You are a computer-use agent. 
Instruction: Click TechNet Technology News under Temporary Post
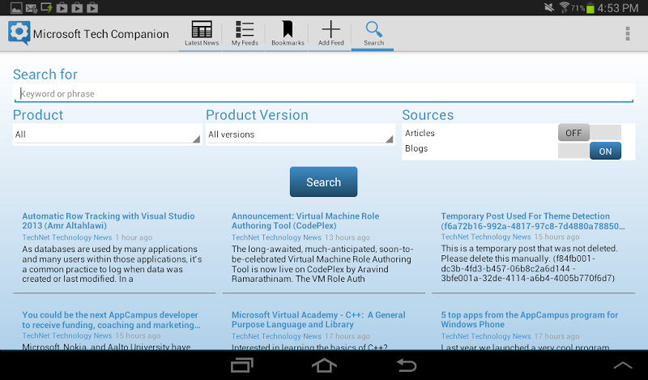pos(485,237)
